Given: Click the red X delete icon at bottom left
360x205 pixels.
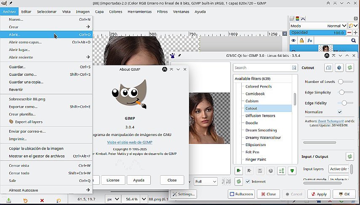Looking at the screenshot, I should [x=42, y=200].
